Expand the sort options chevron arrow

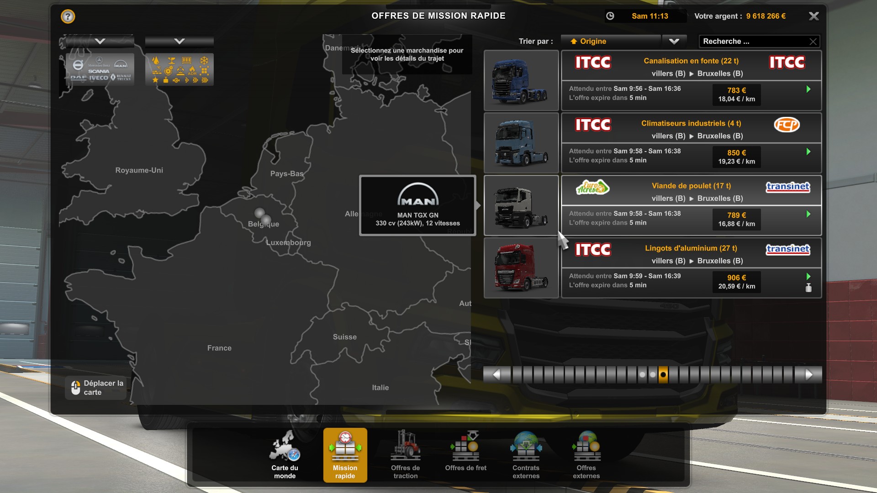[674, 41]
